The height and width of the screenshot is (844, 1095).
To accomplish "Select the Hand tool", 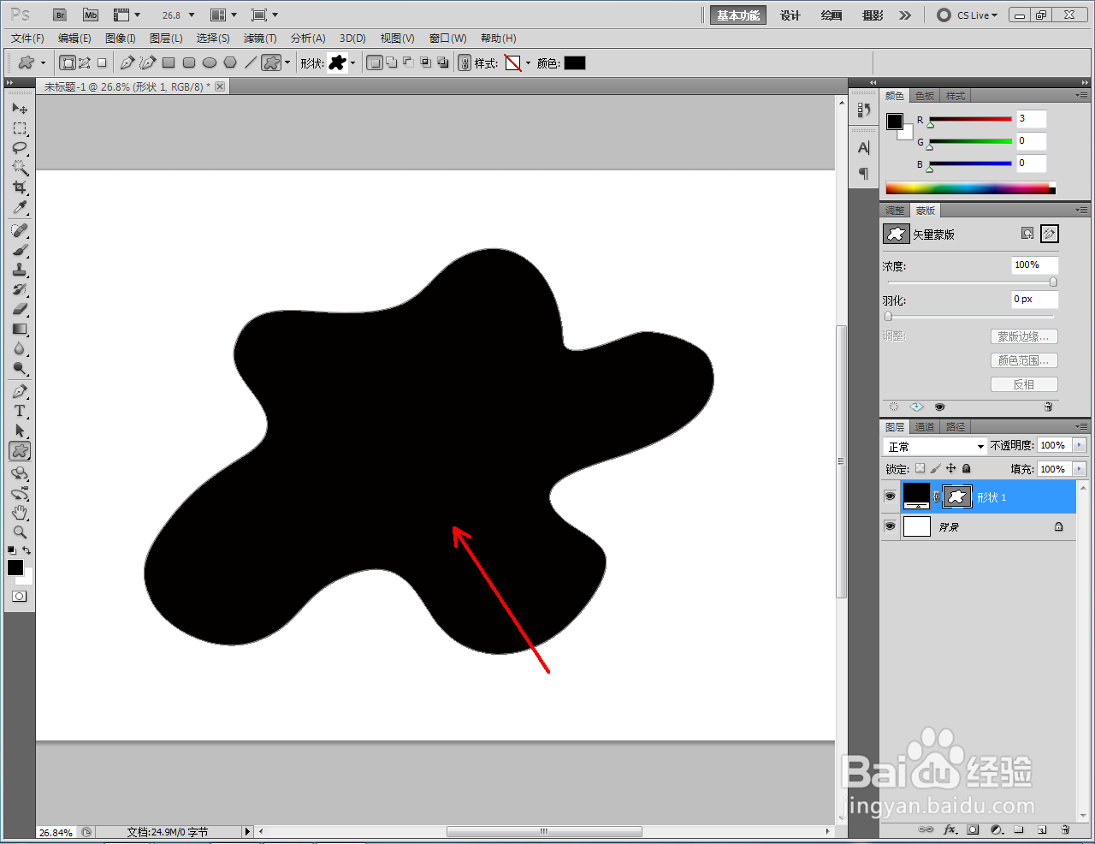I will (20, 513).
